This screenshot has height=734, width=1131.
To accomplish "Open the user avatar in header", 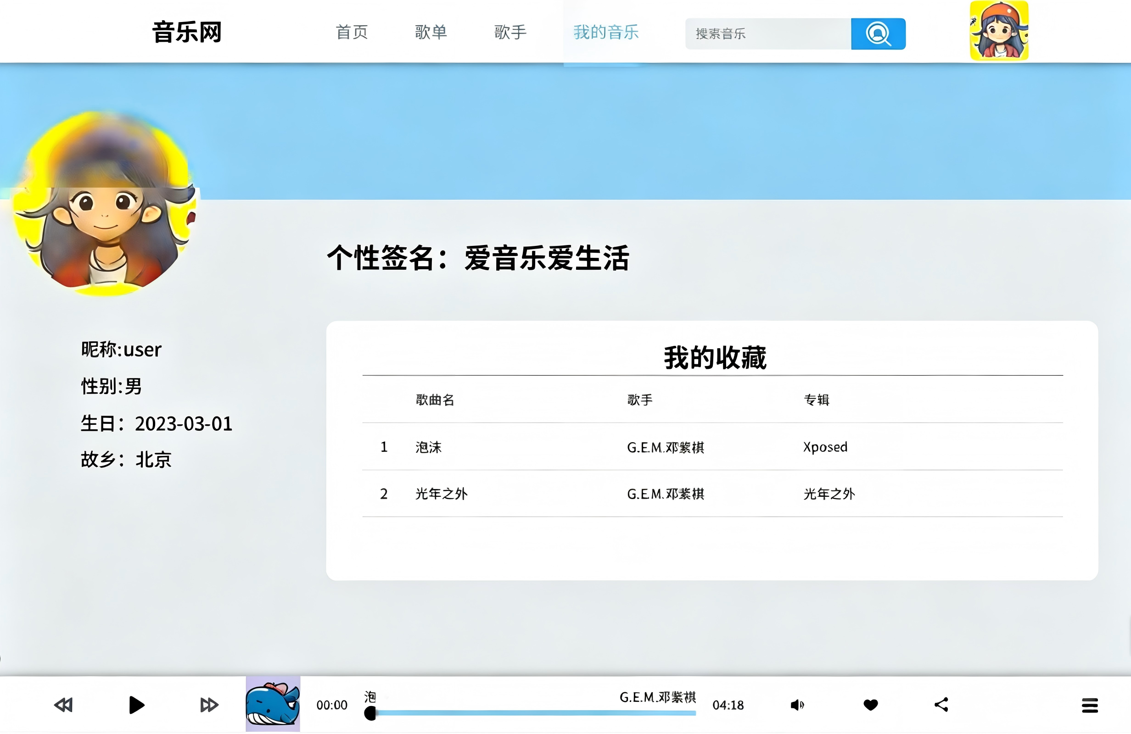I will coord(999,30).
